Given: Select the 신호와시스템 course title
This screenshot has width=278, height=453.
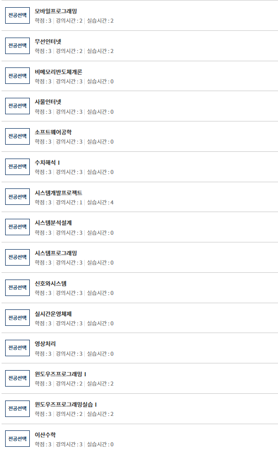Looking at the screenshot, I should (50, 284).
